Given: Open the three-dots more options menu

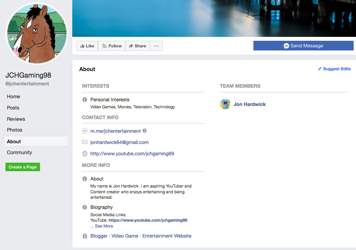Looking at the screenshot, I should click(156, 46).
